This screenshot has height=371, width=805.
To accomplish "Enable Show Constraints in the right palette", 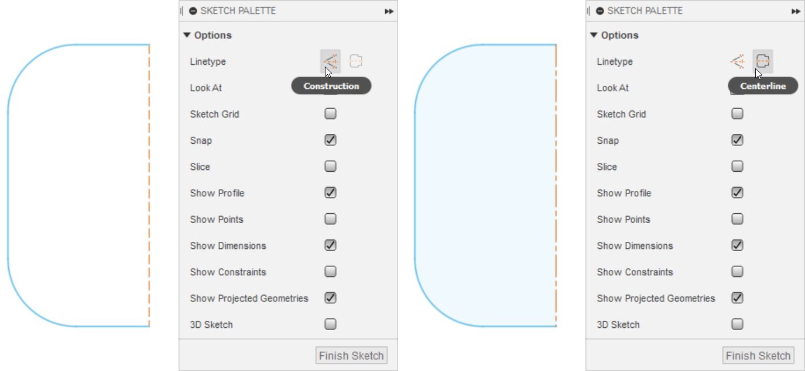I will pyautogui.click(x=737, y=272).
